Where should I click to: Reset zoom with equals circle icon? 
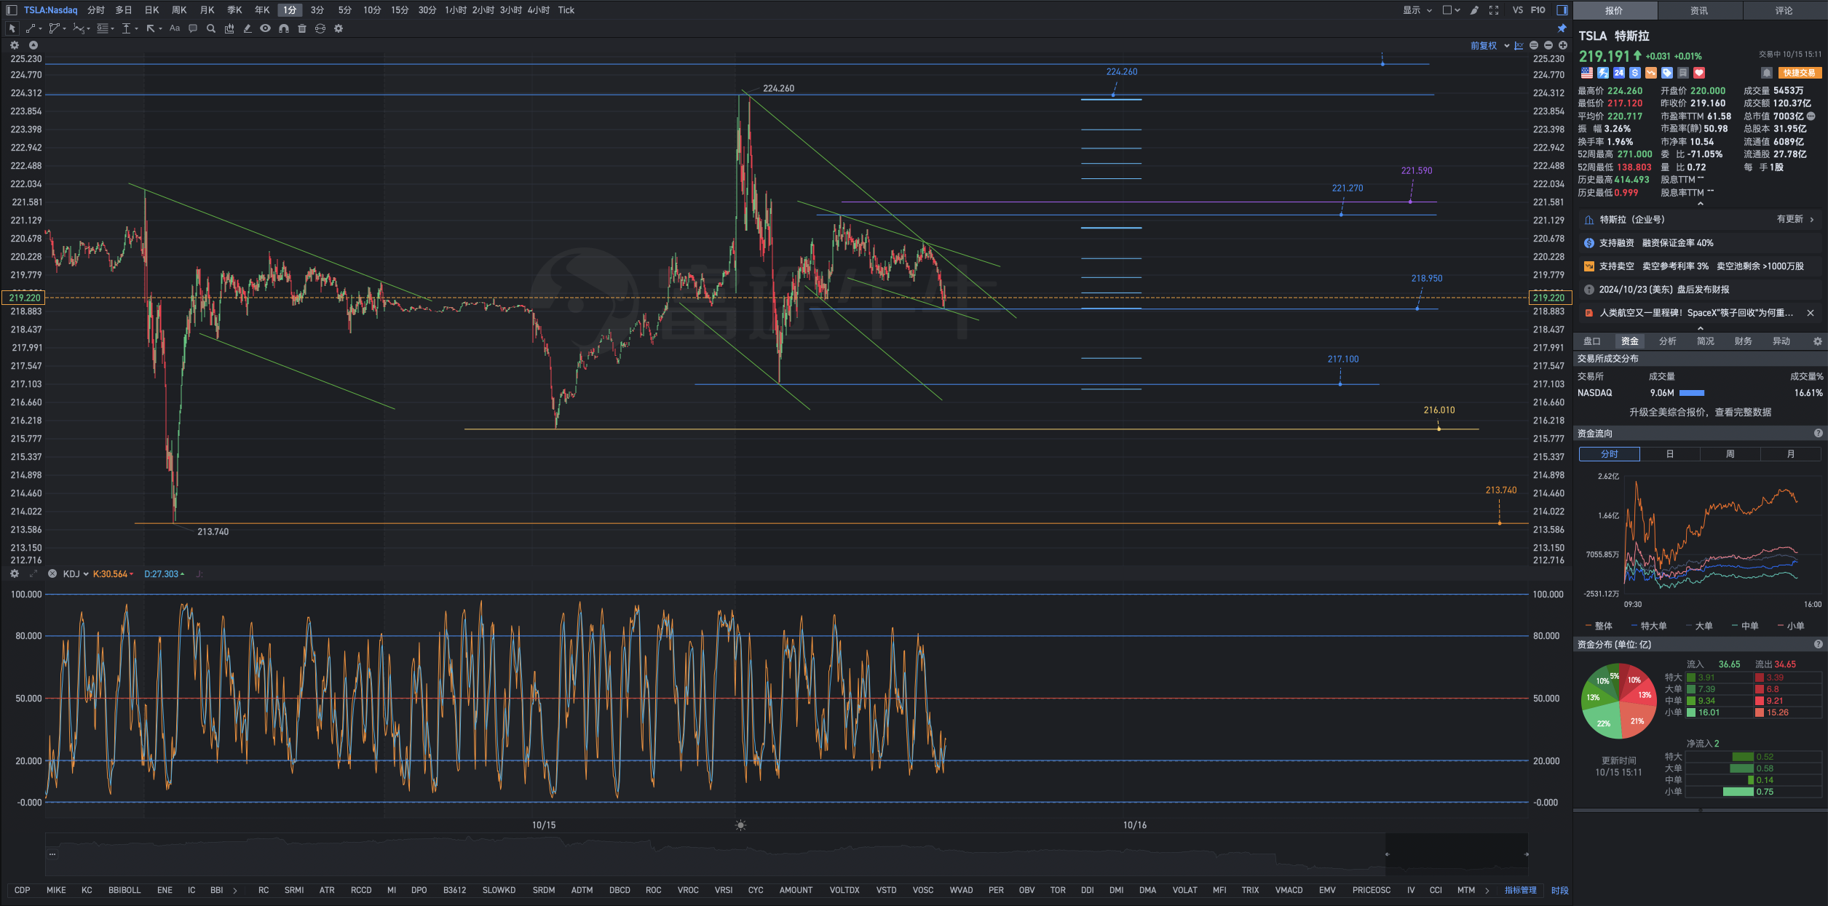tap(1534, 45)
